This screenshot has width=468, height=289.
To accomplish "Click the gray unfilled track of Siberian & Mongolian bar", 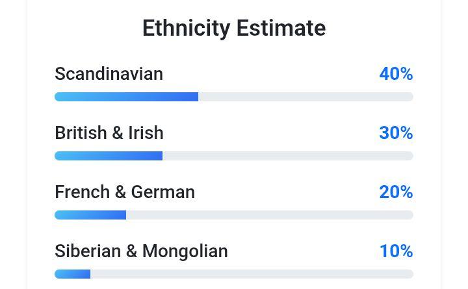I will click(252, 274).
